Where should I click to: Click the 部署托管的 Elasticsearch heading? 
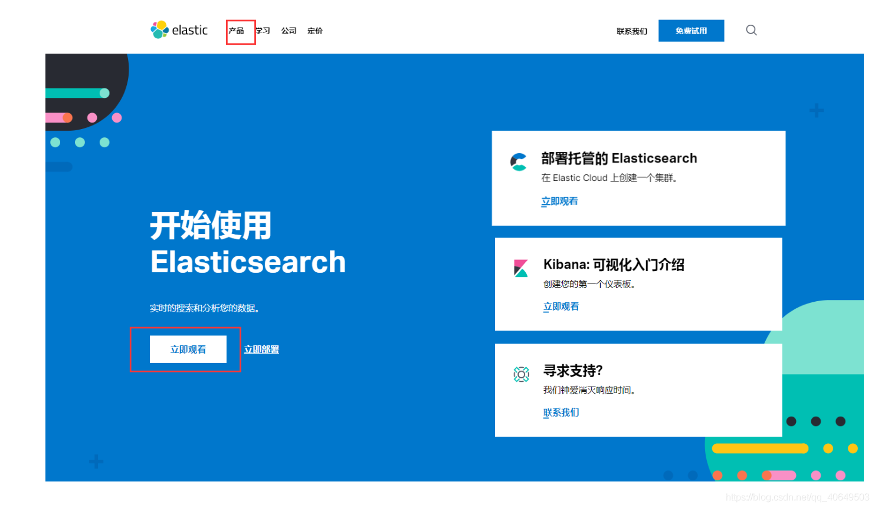[620, 158]
